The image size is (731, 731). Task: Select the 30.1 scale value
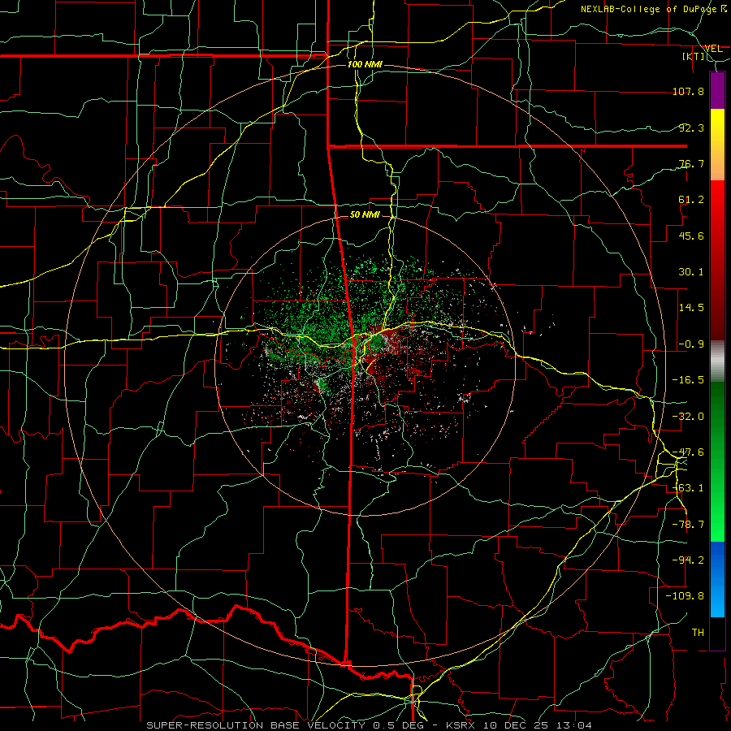(x=692, y=272)
